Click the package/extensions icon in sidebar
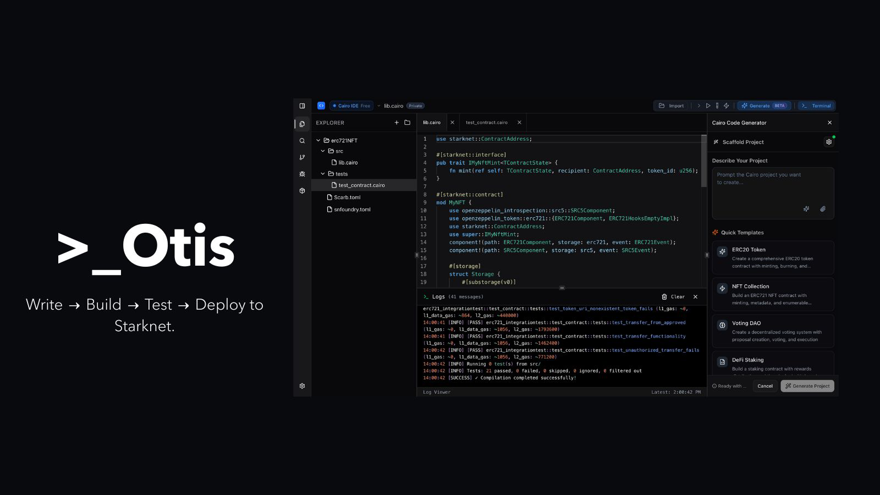 (302, 191)
